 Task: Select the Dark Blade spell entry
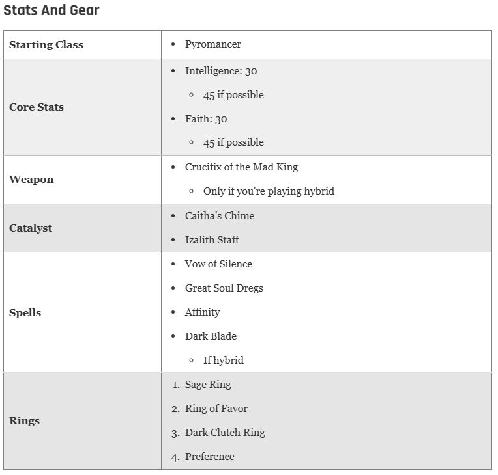click(x=211, y=336)
